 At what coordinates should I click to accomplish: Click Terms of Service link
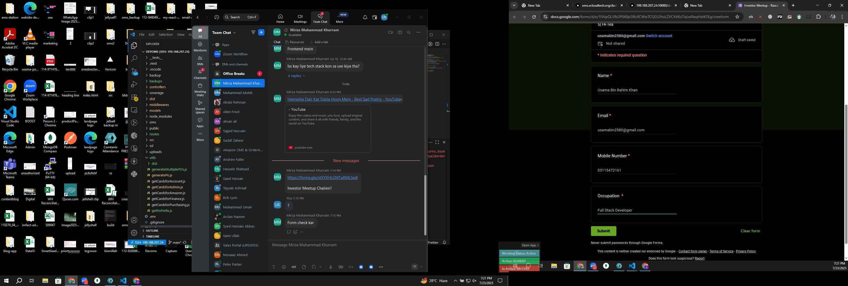click(721, 252)
